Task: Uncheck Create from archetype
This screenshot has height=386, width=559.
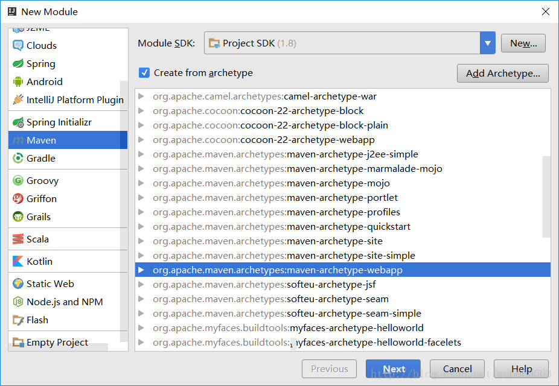Action: [144, 72]
